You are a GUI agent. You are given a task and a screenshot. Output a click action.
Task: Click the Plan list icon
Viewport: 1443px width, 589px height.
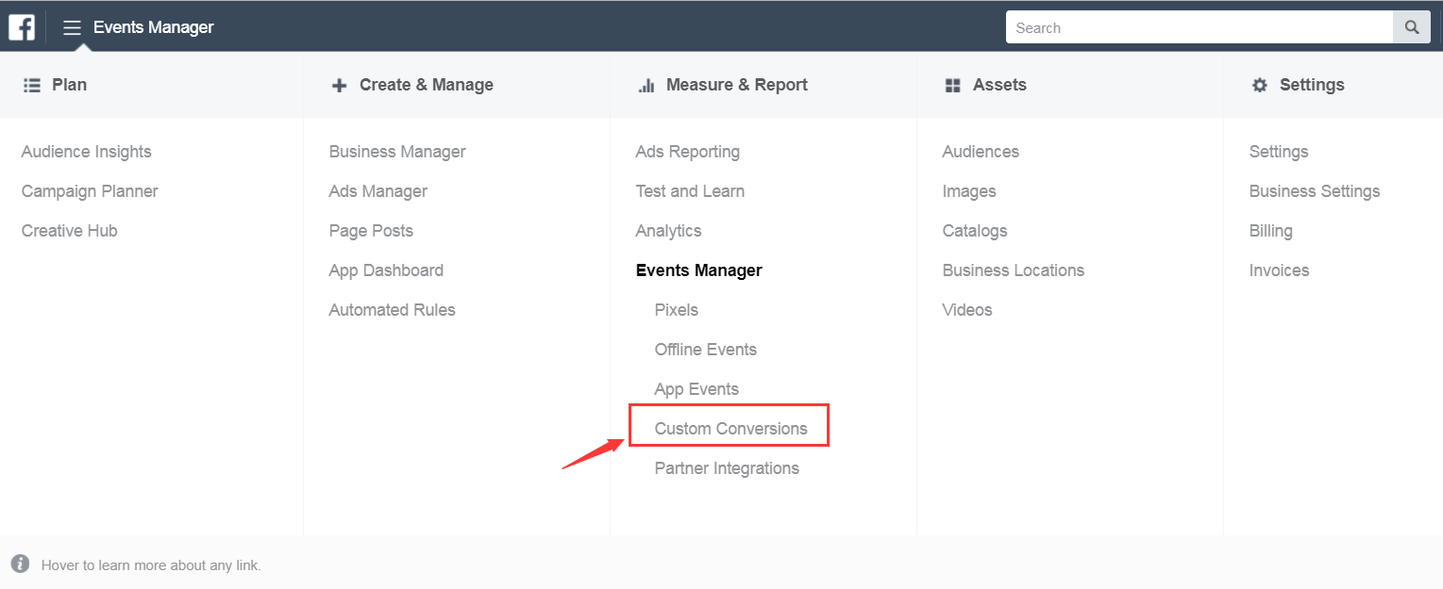(x=32, y=85)
